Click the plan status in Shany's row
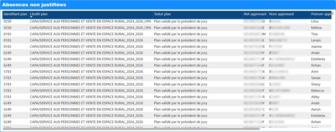 point(181,84)
